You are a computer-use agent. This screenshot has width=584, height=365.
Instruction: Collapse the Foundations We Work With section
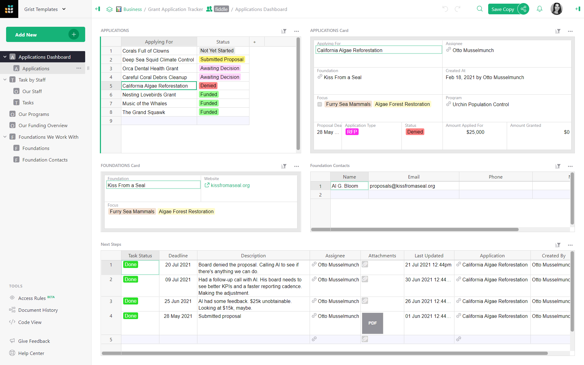[x=5, y=137]
